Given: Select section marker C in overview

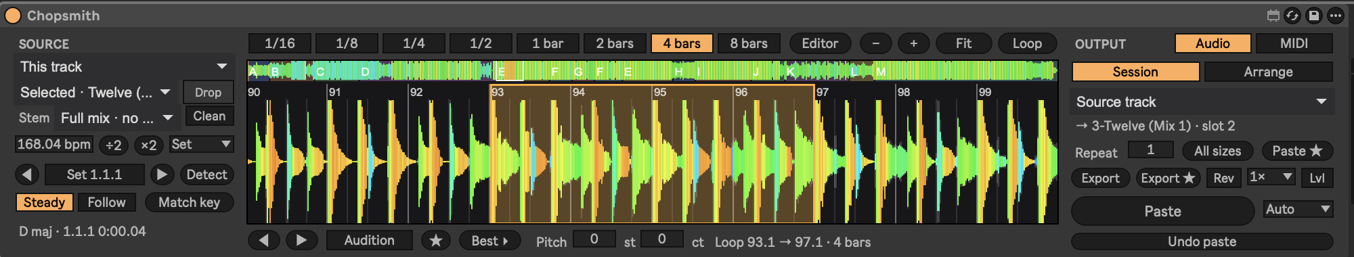Looking at the screenshot, I should [320, 71].
